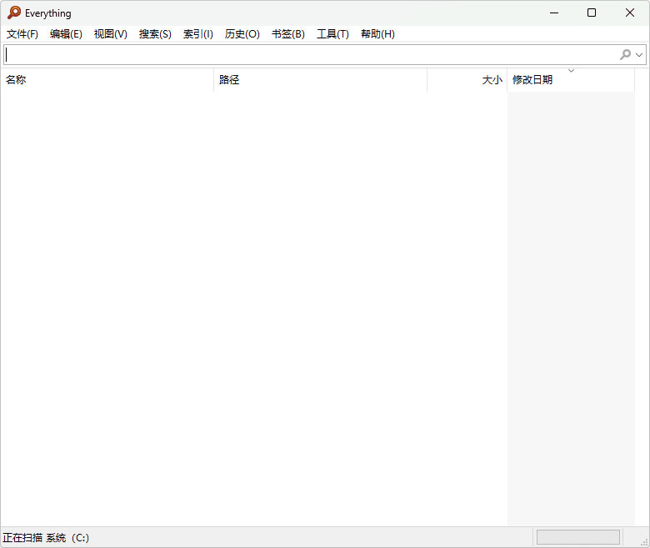Click the Everything app icon in title bar
Viewport: 650px width, 548px height.
[14, 13]
